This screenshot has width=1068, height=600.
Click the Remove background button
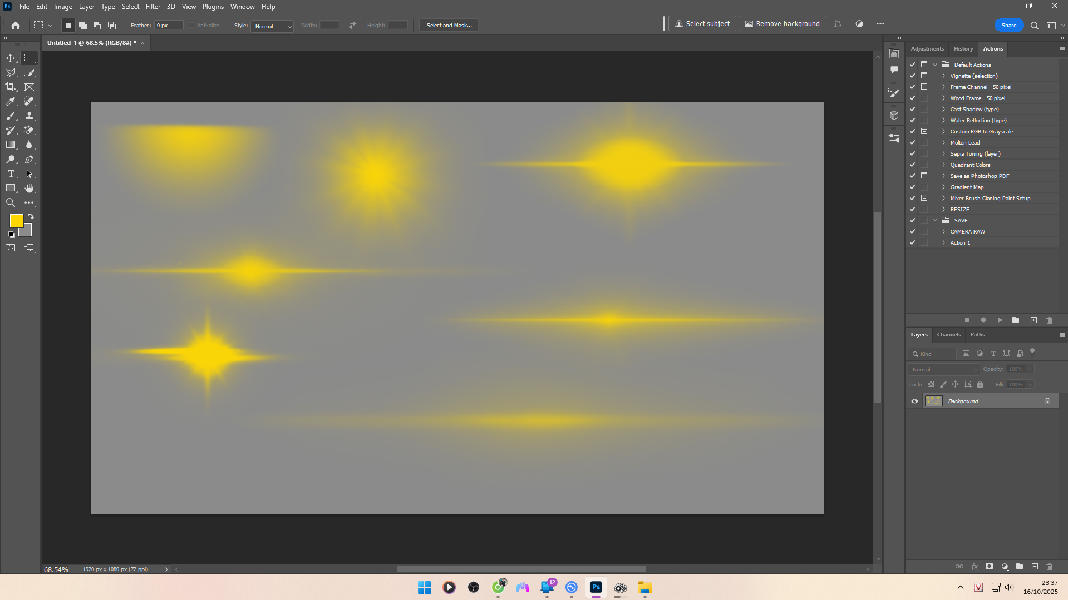[782, 24]
